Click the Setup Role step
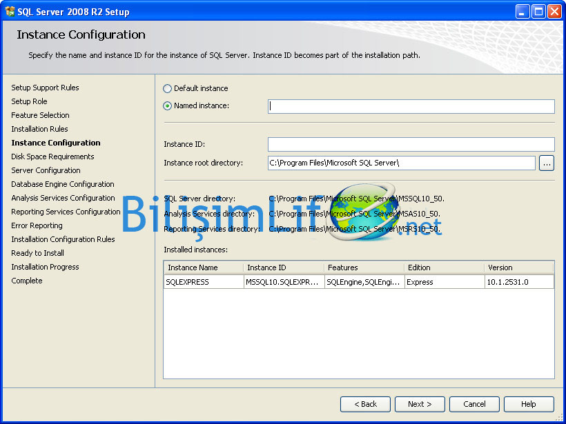This screenshot has height=424, width=566. pos(29,101)
